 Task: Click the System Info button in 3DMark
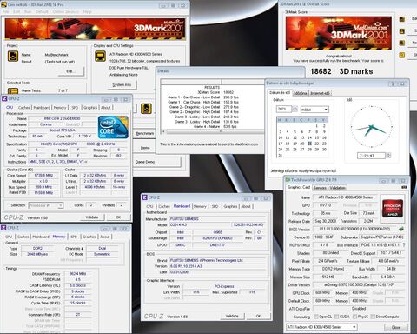pos(122,84)
